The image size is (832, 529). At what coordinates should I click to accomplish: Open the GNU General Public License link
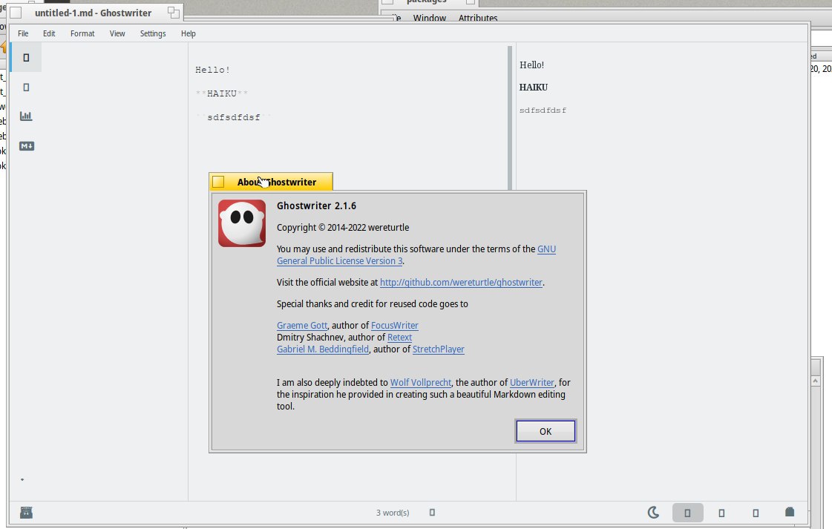339,260
